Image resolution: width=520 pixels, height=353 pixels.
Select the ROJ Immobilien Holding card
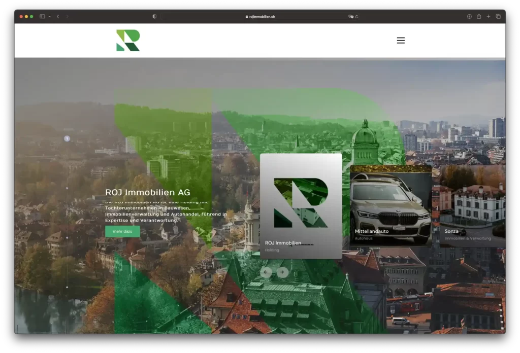(x=301, y=205)
